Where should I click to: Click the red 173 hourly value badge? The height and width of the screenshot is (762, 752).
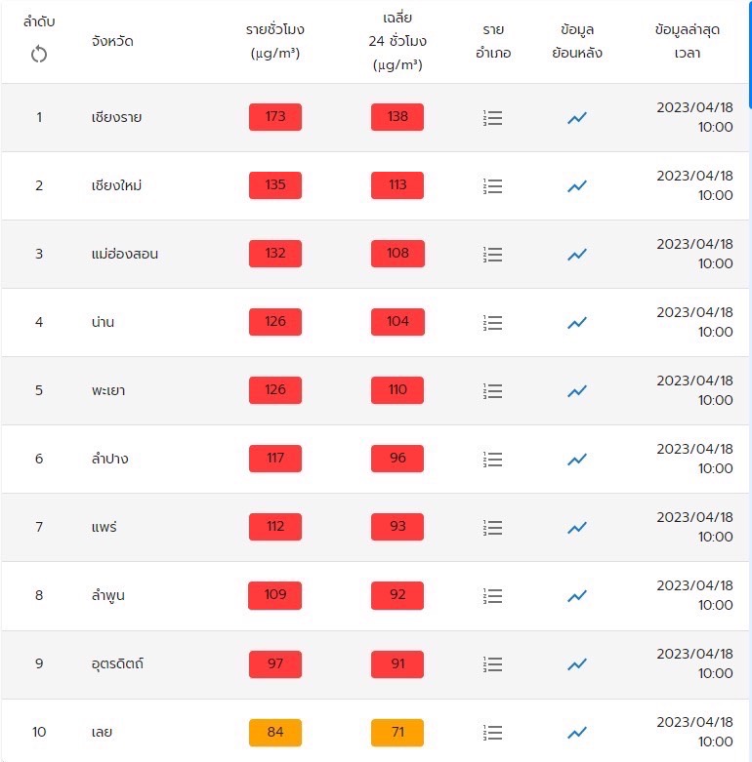coord(275,117)
